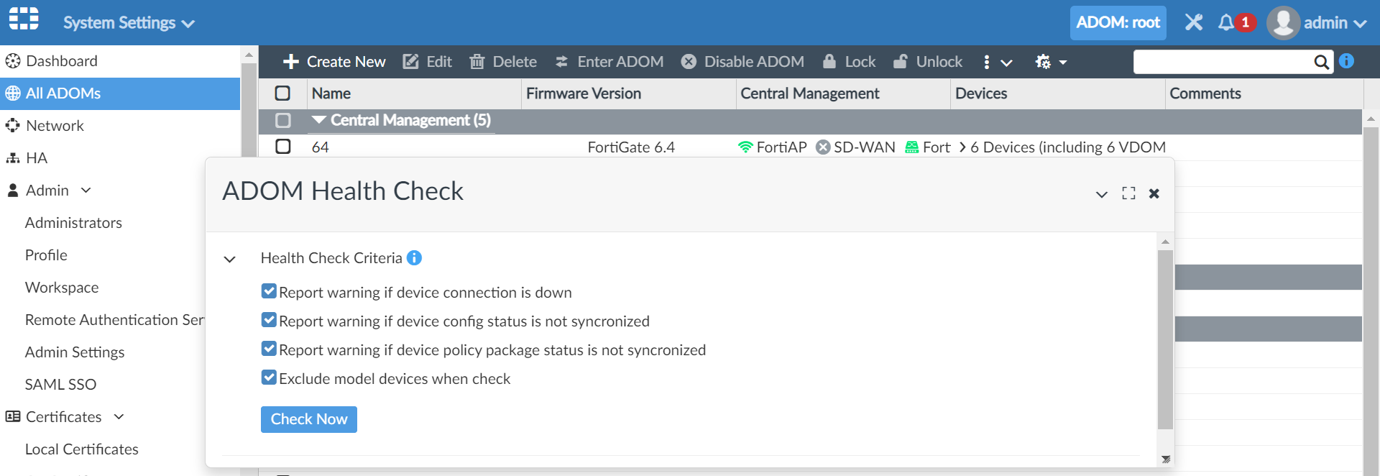Click the search magnifier icon
1380x476 pixels.
point(1321,62)
